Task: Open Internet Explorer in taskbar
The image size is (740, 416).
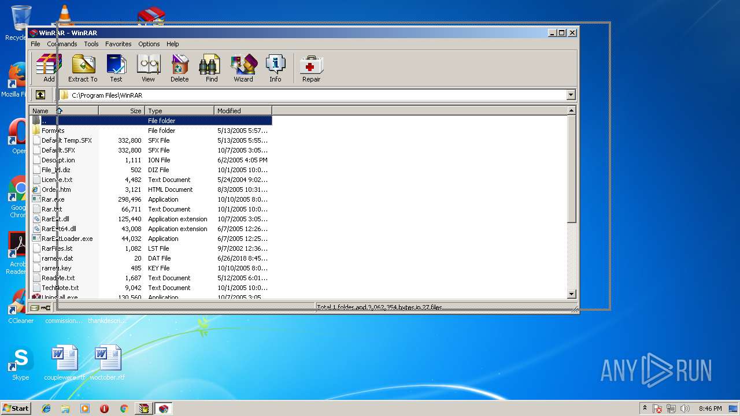Action: coord(46,408)
